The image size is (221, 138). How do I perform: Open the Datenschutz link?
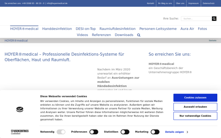[x=208, y=3]
